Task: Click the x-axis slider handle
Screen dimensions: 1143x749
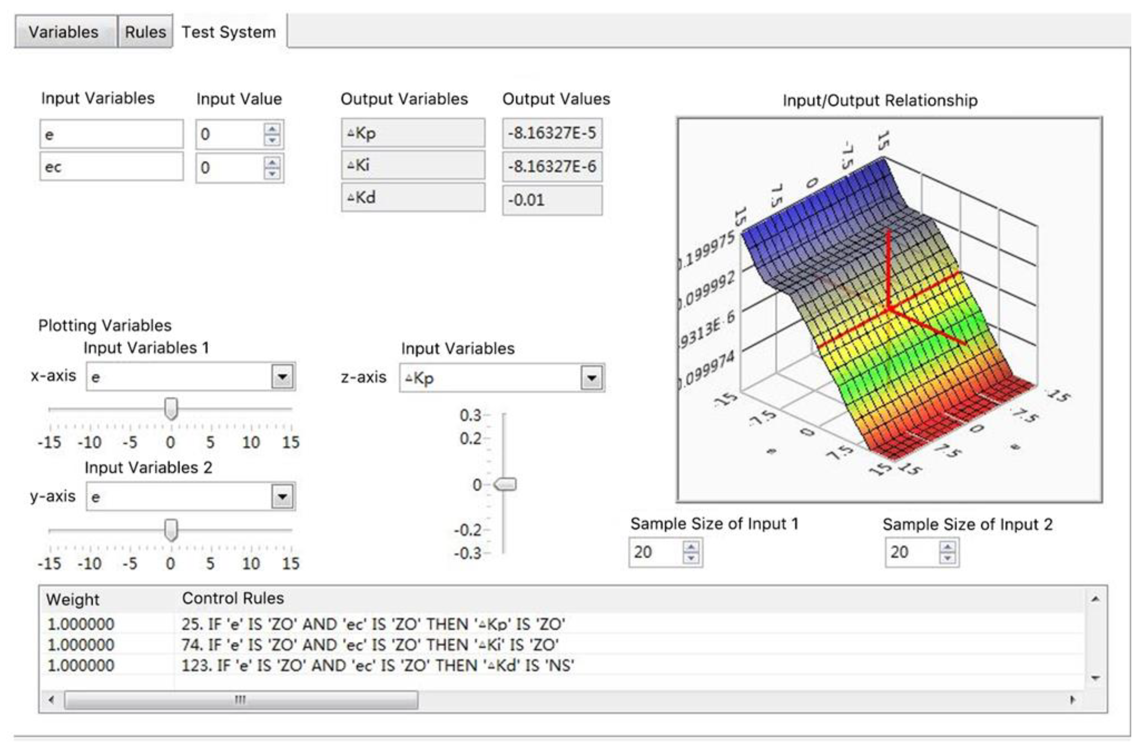Action: [x=171, y=409]
